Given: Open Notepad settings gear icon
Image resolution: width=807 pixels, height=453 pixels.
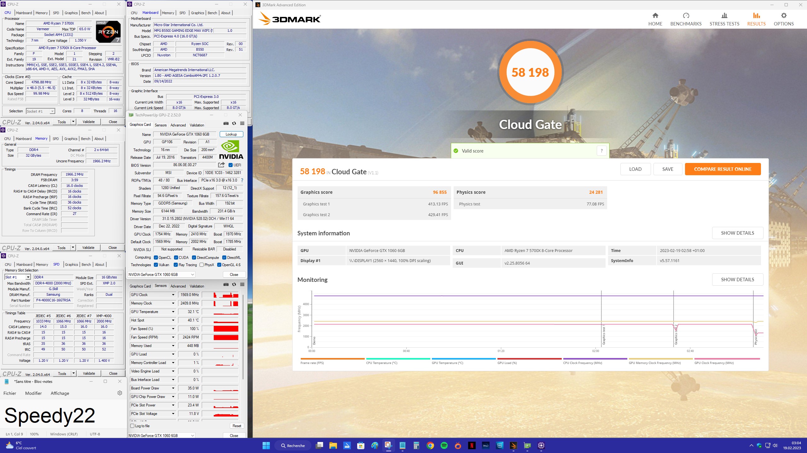Looking at the screenshot, I should 120,393.
